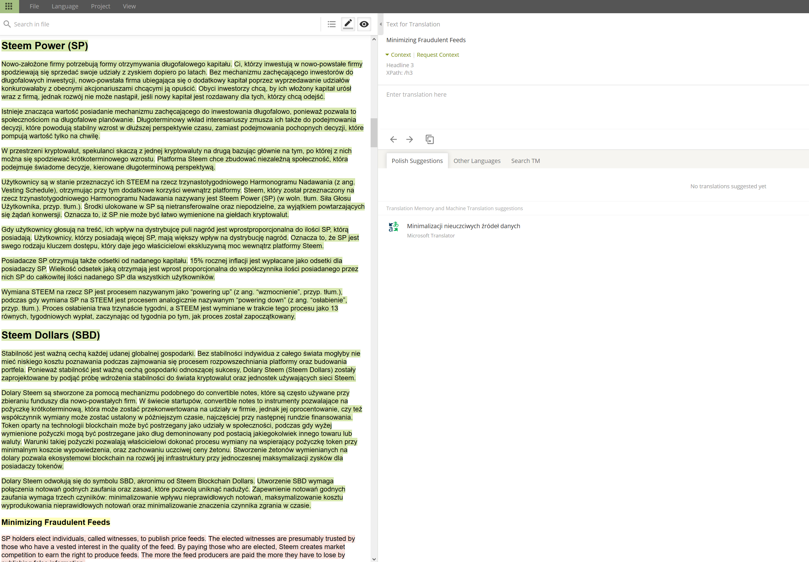Use suggestion Minimalizacji nieuczciwych źródeł danych

point(463,226)
